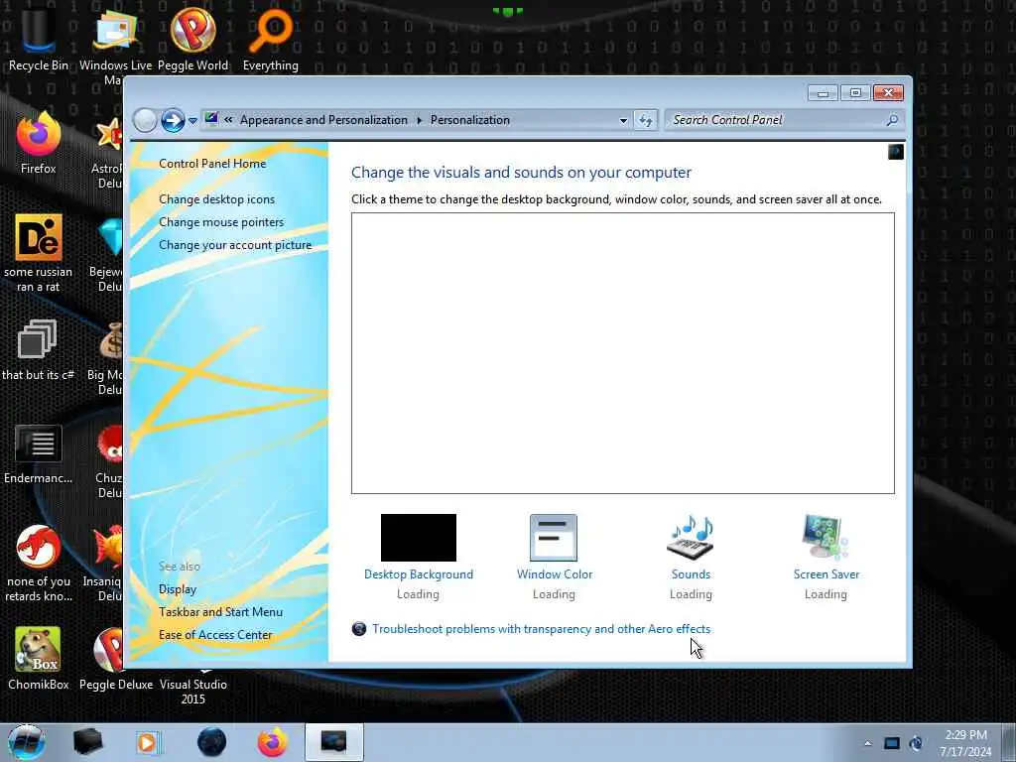Viewport: 1016px width, 762px height.
Task: Click the Window Color link
Action: point(555,574)
